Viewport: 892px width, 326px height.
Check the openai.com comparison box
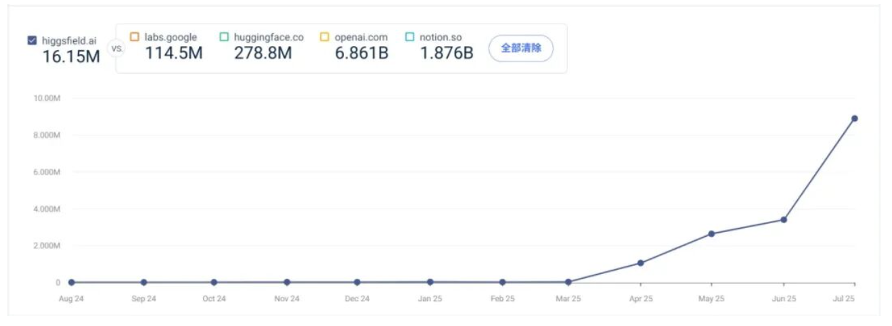[325, 37]
